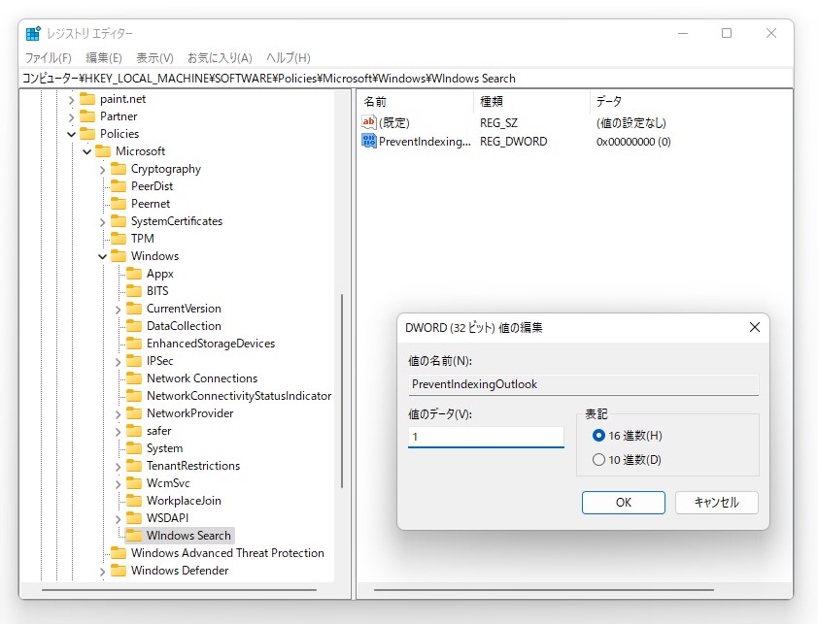Expand the CurrentVersion tree node
This screenshot has height=624, width=818.
[119, 308]
